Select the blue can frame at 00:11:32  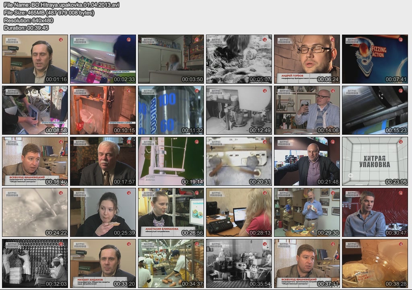pyautogui.click(x=171, y=110)
